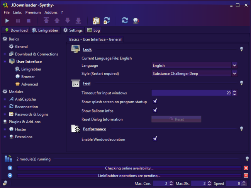Move selection to bottom with arrow icon
251x188 pixels.
tap(78, 20)
